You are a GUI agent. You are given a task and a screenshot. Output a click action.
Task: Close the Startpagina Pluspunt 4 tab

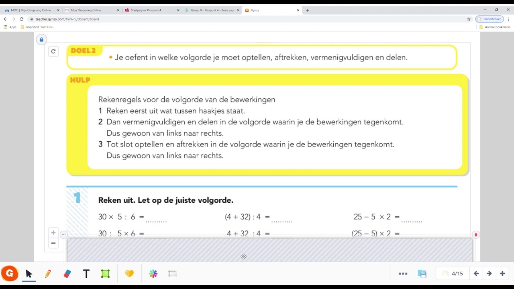pos(178,10)
